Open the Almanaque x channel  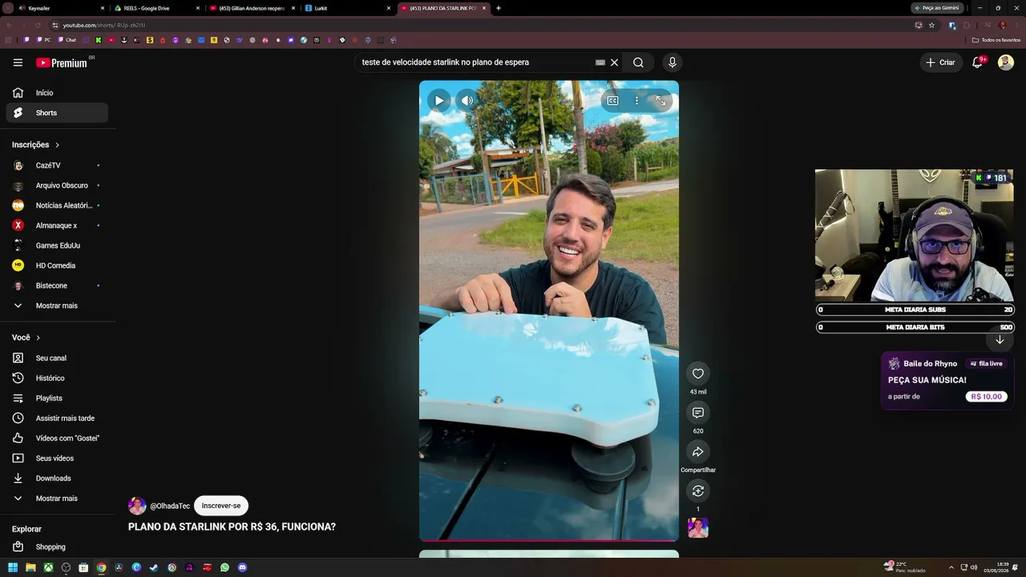coord(57,225)
